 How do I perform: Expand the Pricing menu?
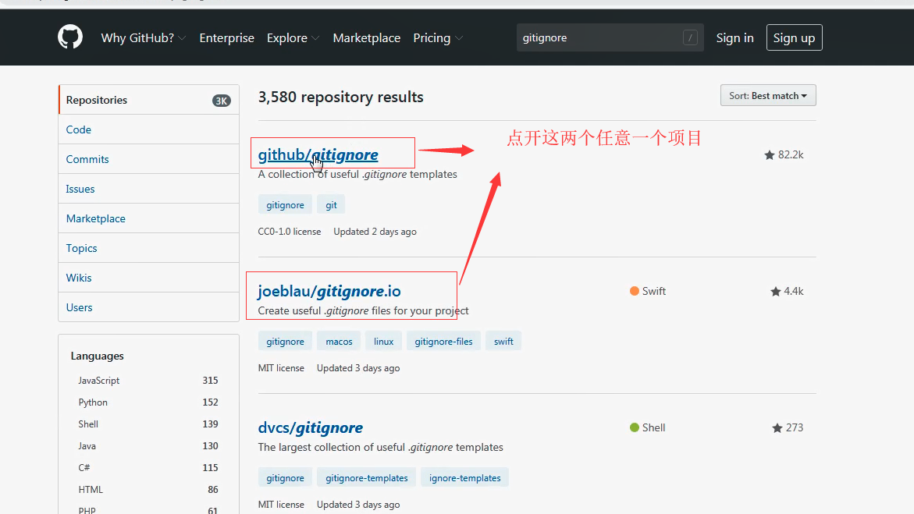[x=438, y=38]
